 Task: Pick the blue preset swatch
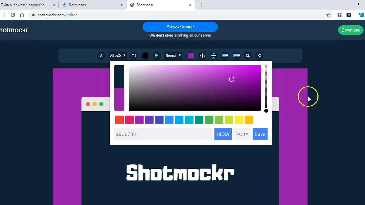point(169,120)
